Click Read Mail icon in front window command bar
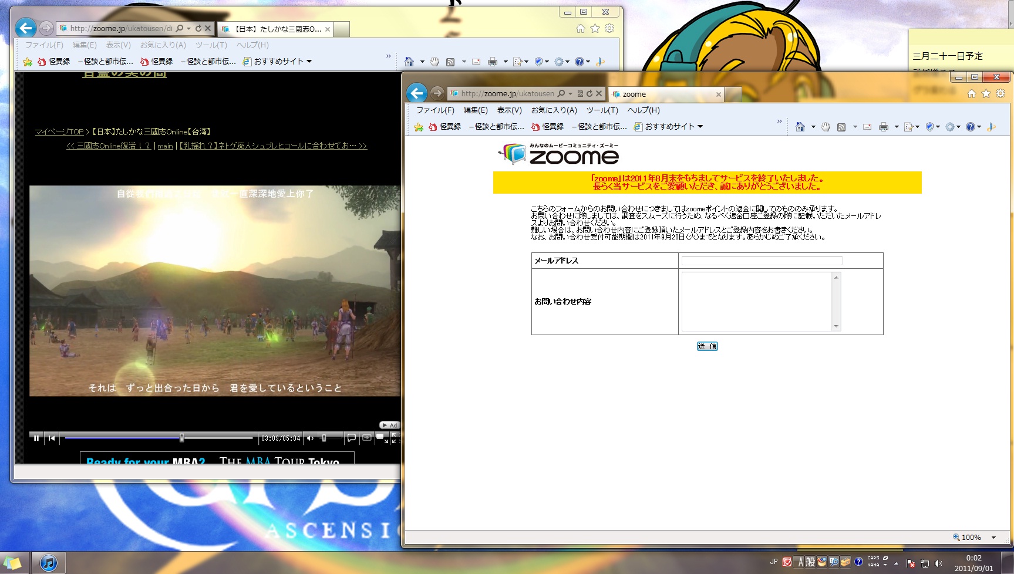The image size is (1014, 574). [867, 127]
